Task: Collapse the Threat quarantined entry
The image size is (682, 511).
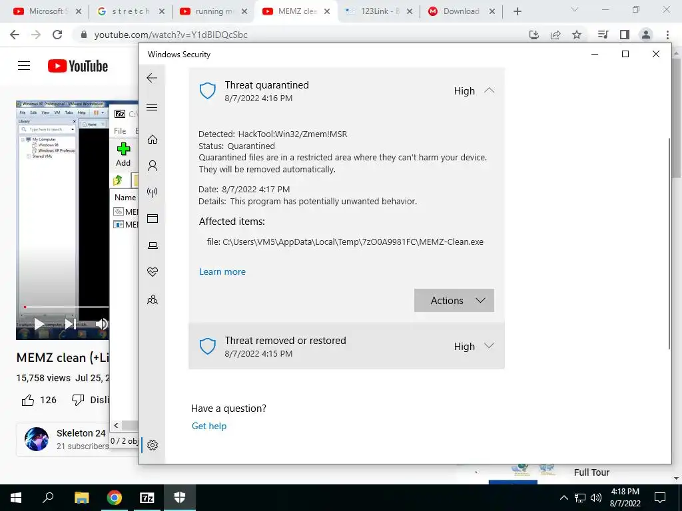Action: point(490,90)
